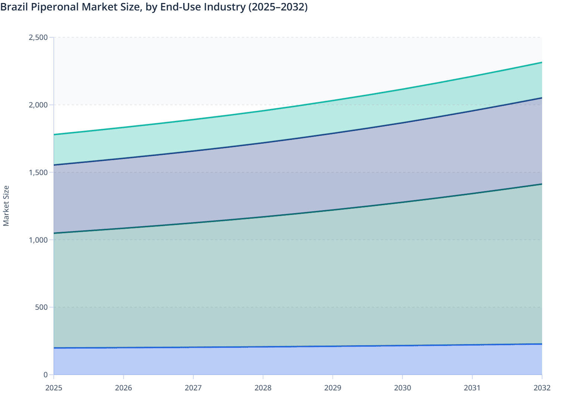Click the 2027 axis label

point(193,388)
